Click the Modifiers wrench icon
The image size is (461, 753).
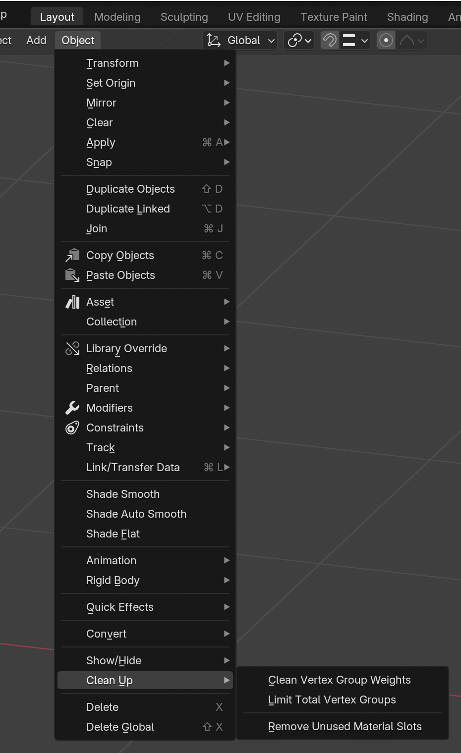[72, 408]
